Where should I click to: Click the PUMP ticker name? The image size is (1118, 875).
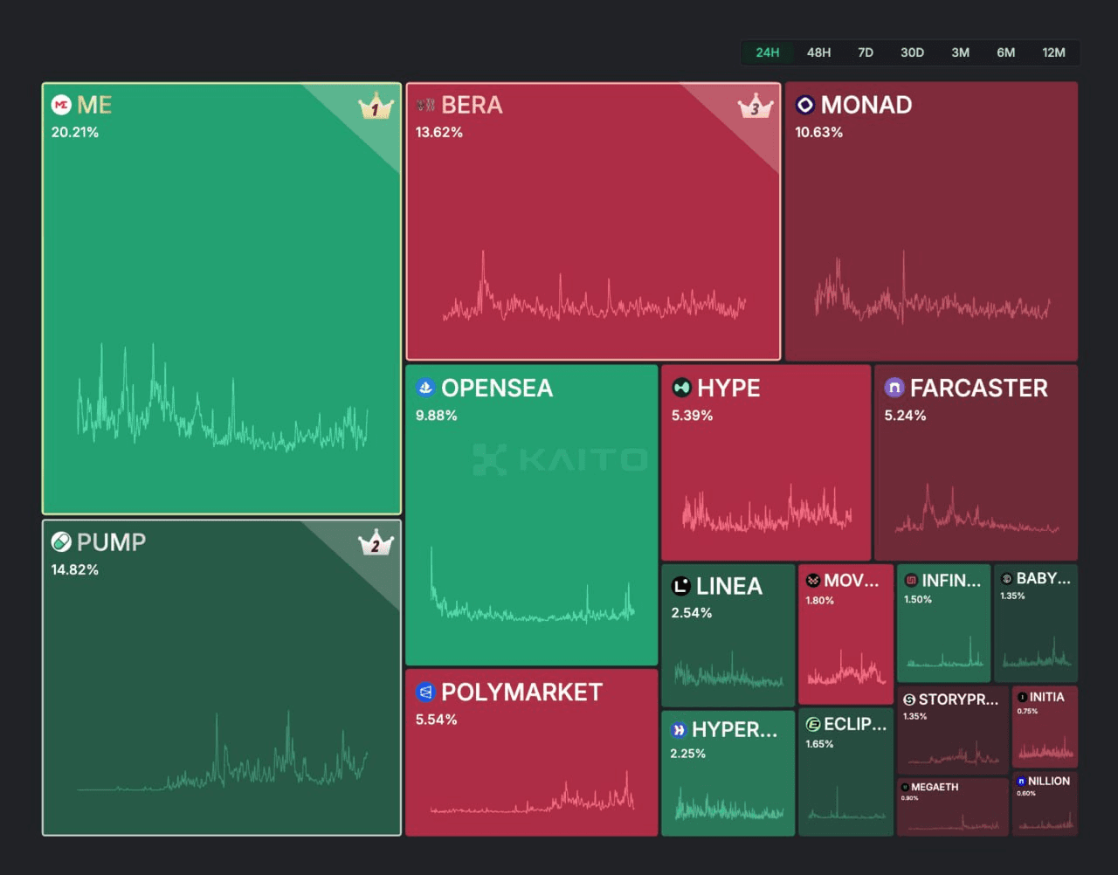click(x=111, y=542)
